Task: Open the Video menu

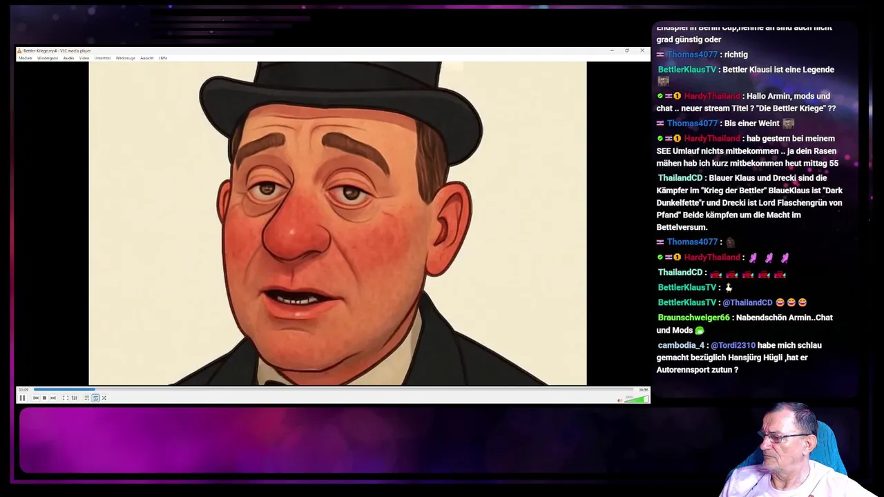Action: tap(84, 58)
